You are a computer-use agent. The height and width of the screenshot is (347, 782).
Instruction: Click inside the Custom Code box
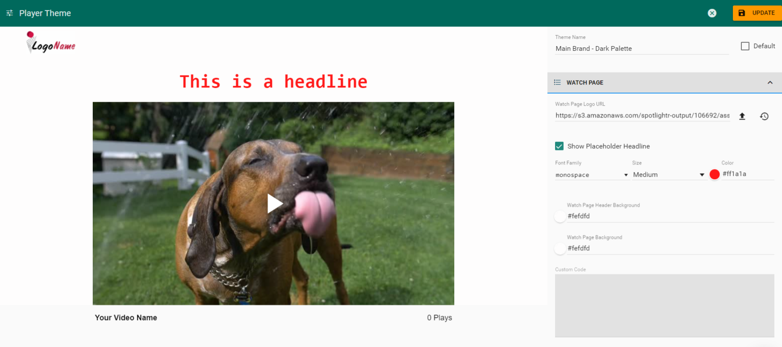click(664, 306)
